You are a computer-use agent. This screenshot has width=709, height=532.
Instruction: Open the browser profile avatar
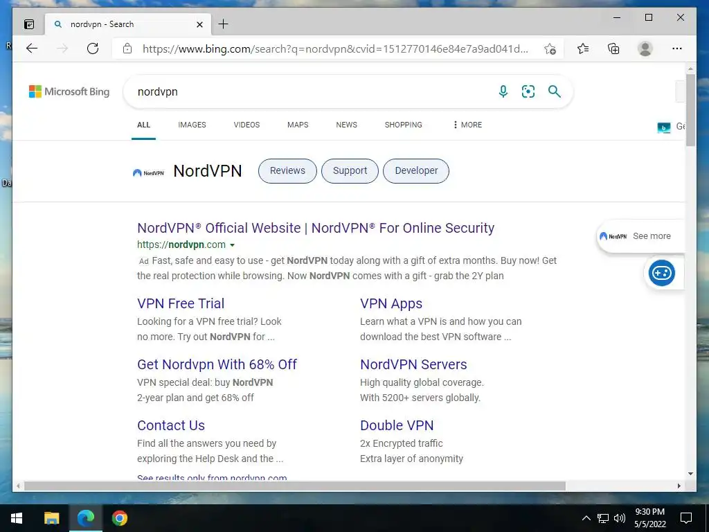[x=645, y=48]
